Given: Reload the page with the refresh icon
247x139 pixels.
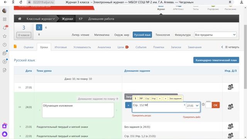Looking at the screenshot, I should 21,2.
